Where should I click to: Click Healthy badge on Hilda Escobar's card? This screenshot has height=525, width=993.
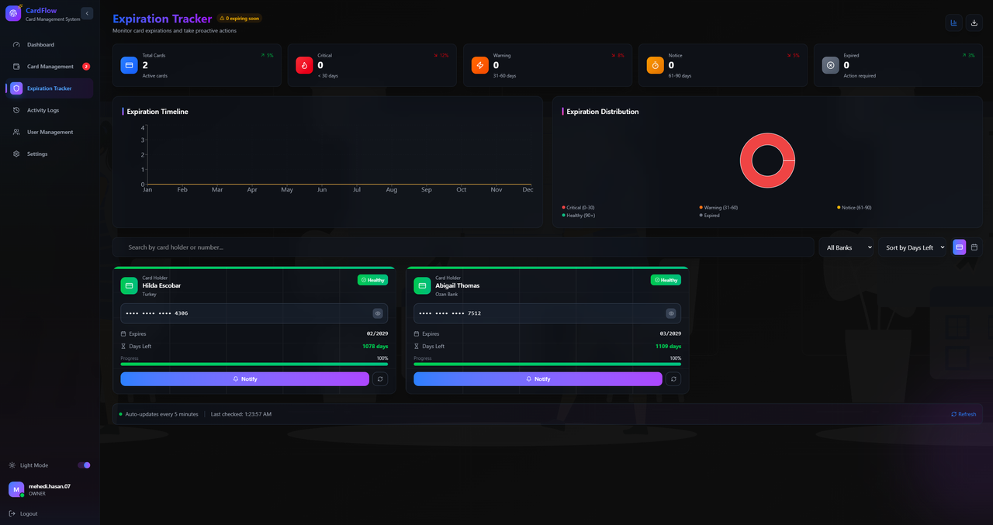(372, 280)
